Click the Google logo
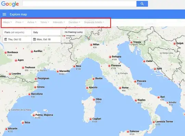Image resolution: width=185 pixels, height=136 pixels. [10, 4]
